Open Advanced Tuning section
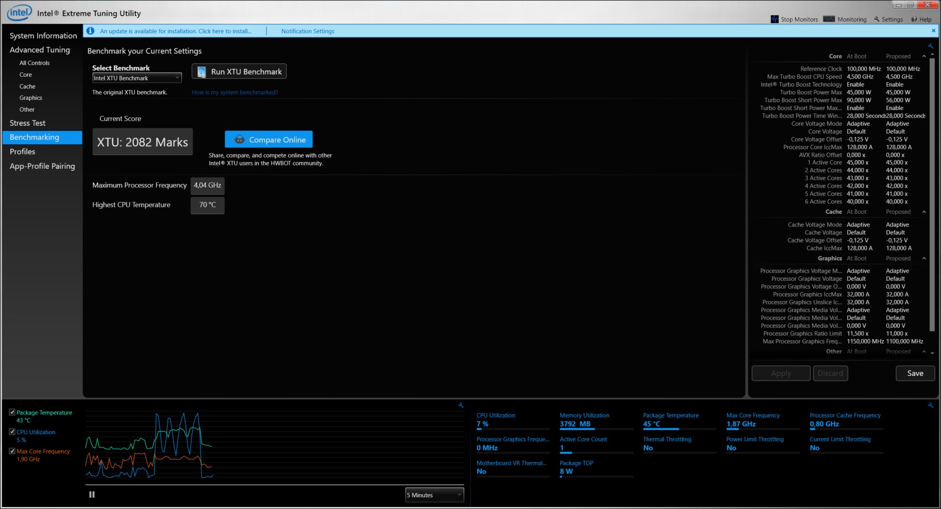 click(x=40, y=50)
